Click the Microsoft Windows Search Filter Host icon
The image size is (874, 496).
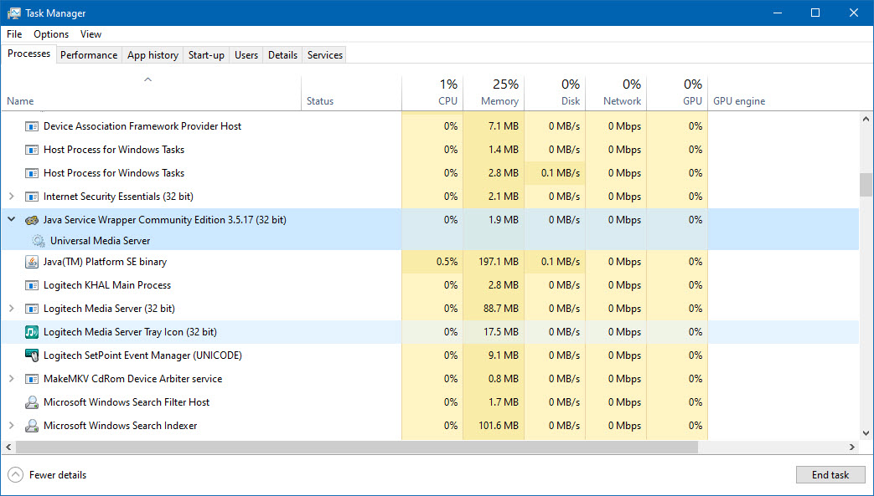32,402
